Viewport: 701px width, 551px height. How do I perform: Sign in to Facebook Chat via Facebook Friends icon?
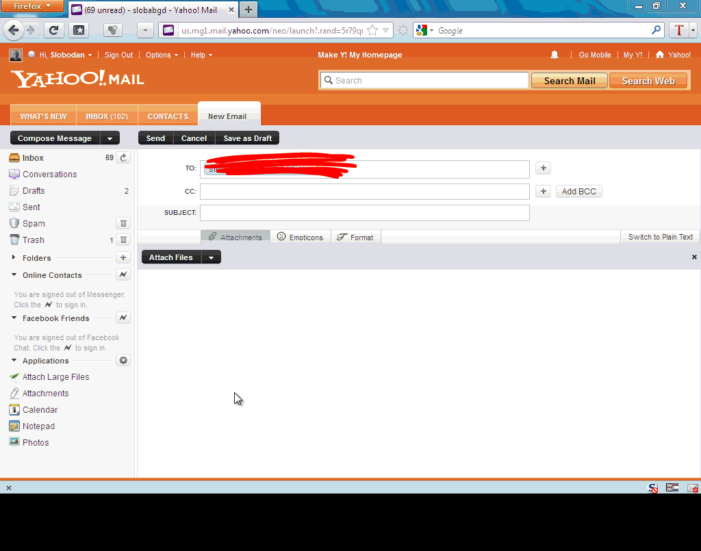123,318
